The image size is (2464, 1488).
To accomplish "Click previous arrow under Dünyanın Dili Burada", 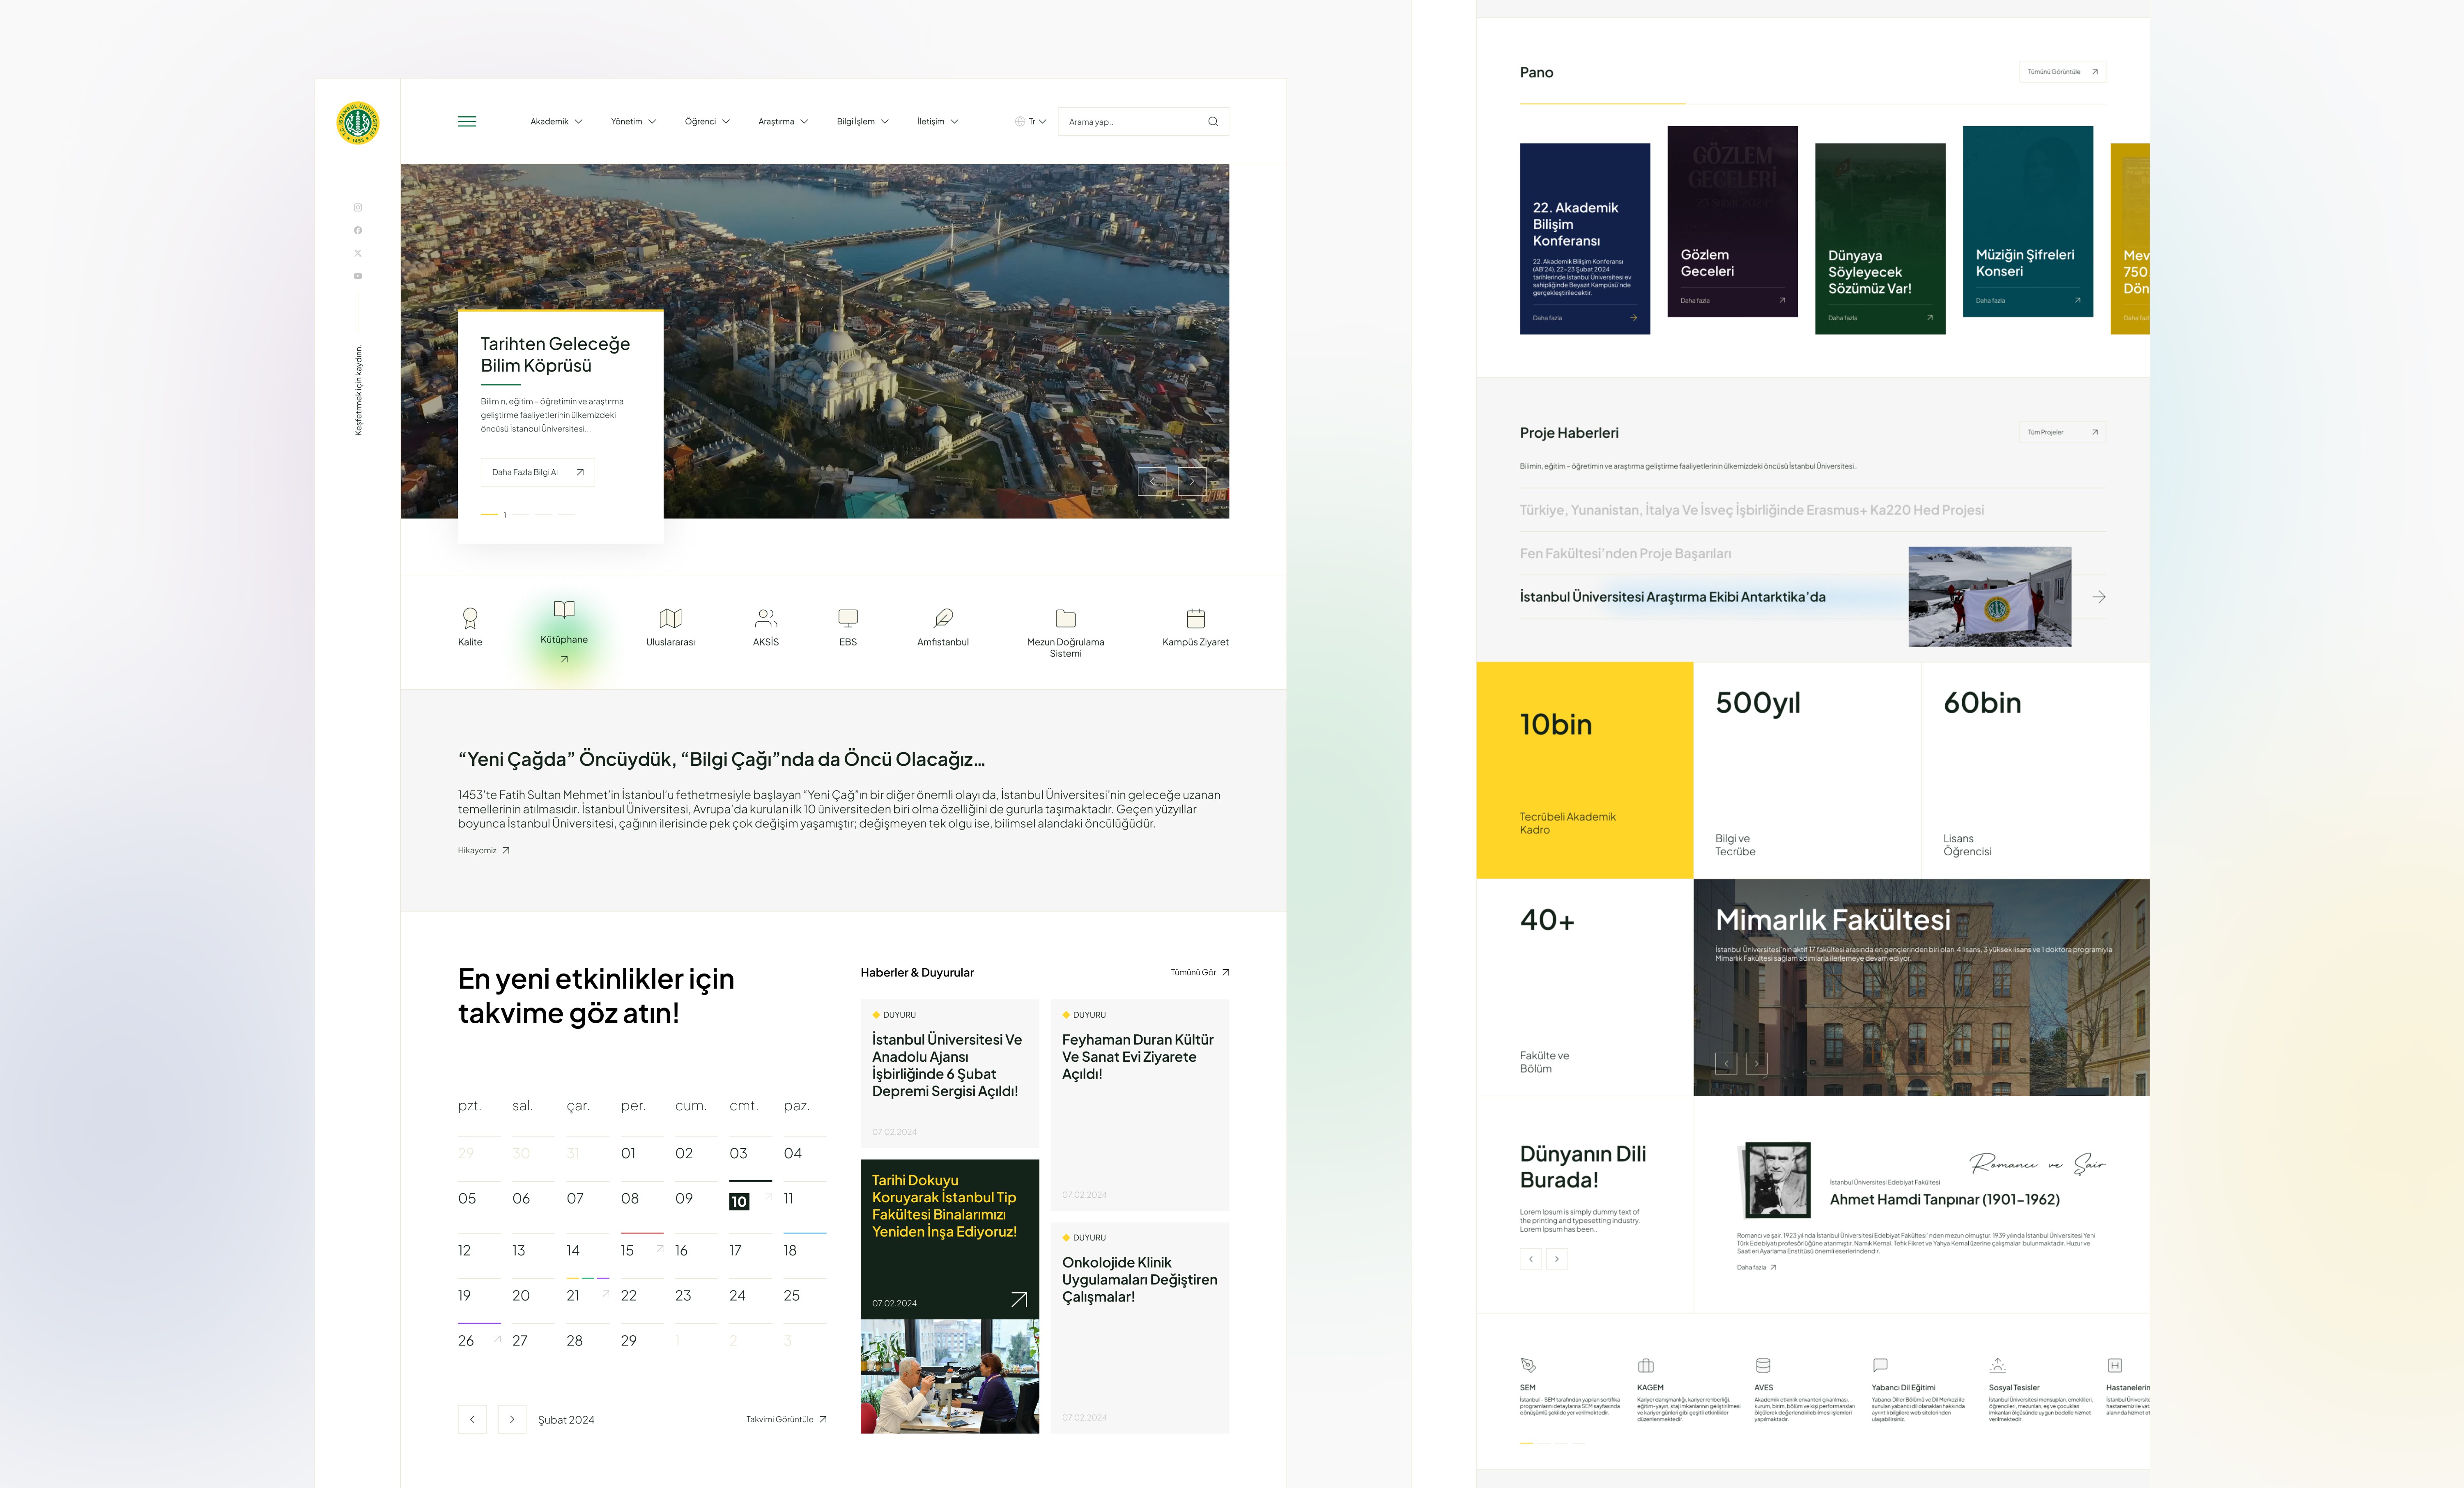I will [x=1531, y=1259].
